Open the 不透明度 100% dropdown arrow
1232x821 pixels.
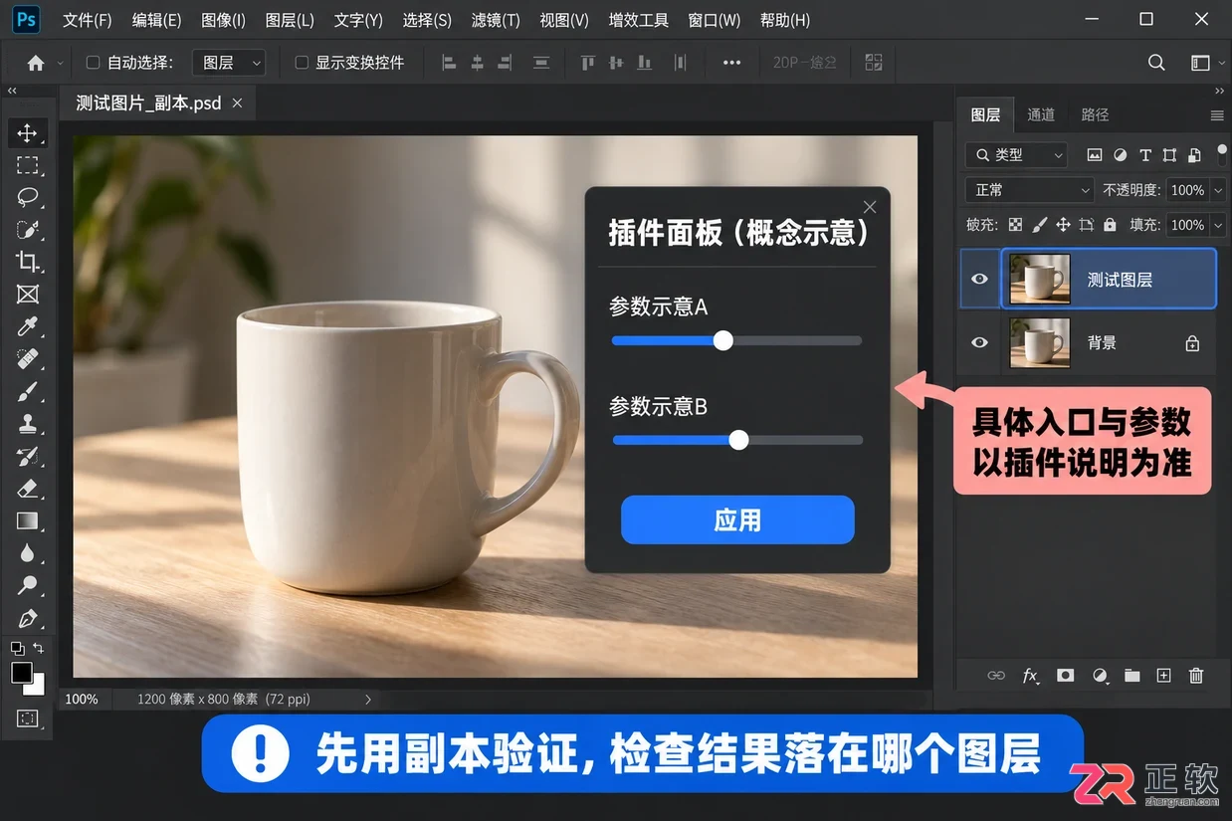pos(1218,190)
